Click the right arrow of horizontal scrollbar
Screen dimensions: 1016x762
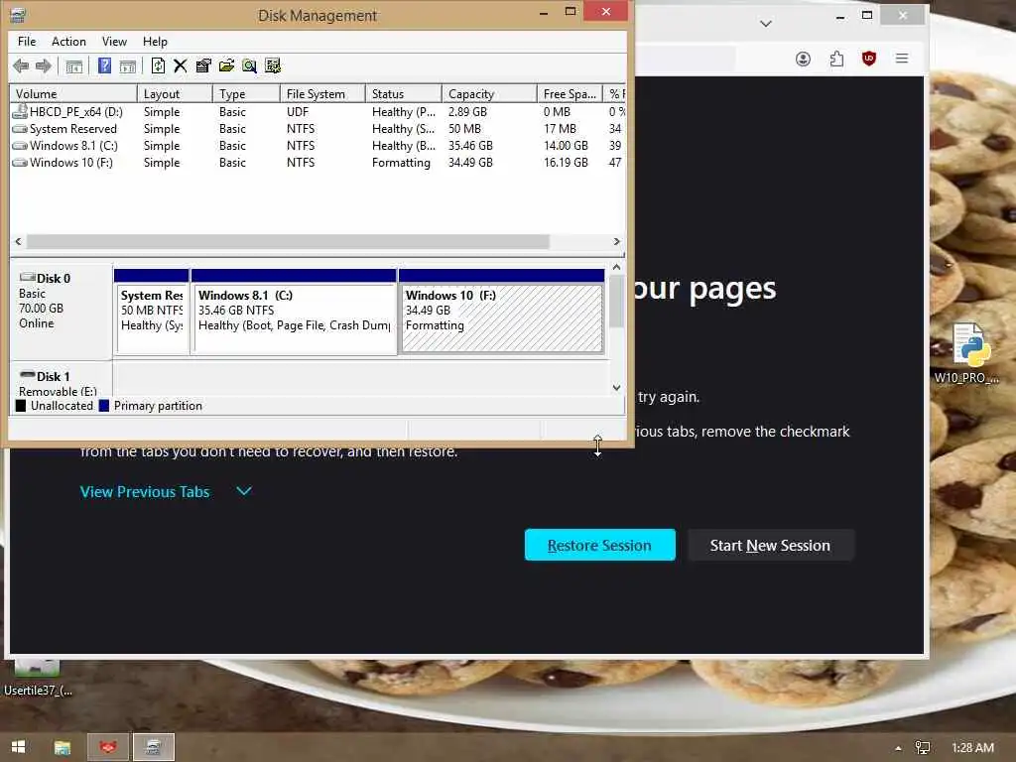[616, 241]
